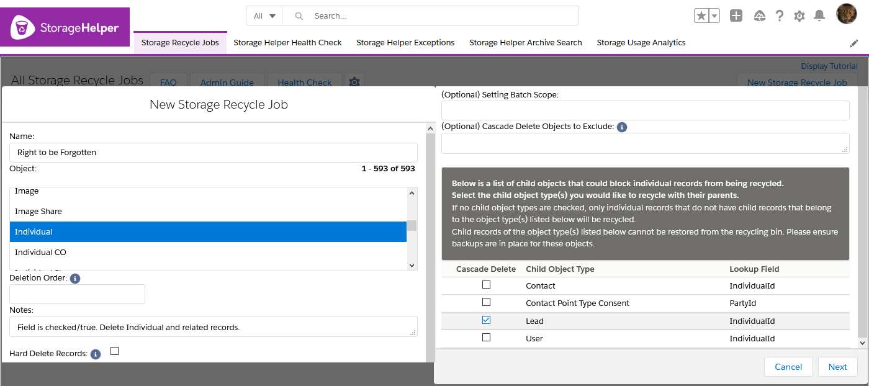Click the pencil edit navigation icon
This screenshot has width=869, height=386.
[x=855, y=43]
